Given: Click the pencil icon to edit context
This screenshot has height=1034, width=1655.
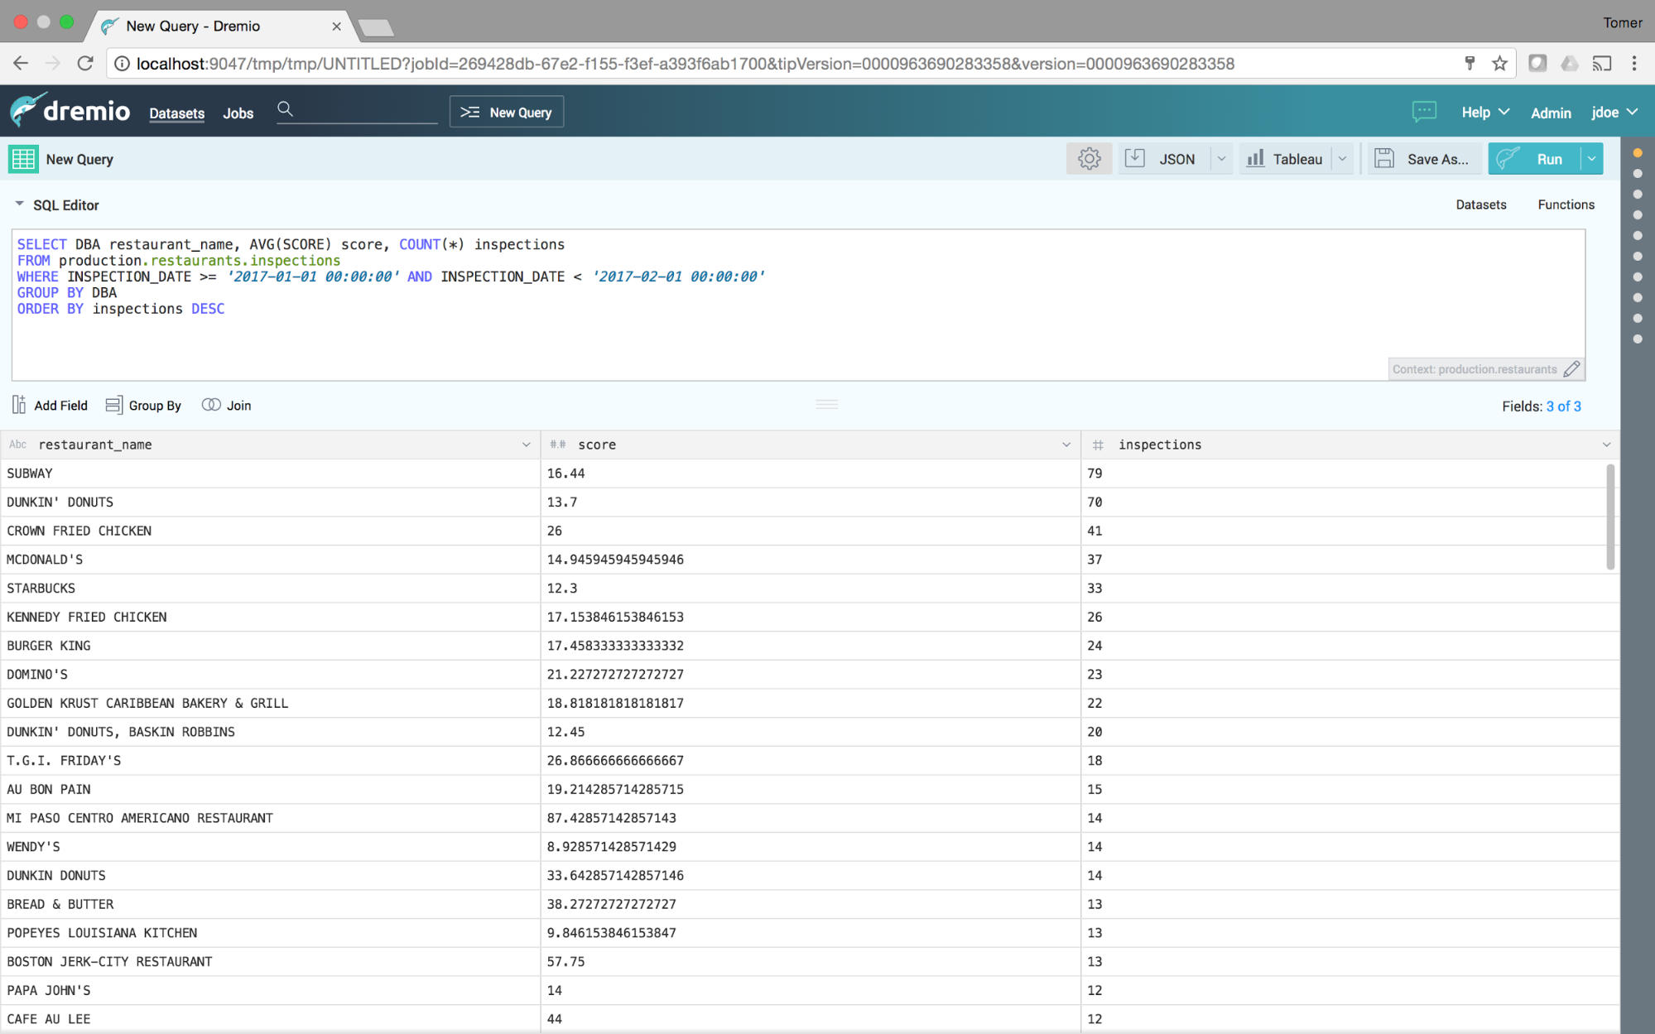Looking at the screenshot, I should pyautogui.click(x=1571, y=369).
